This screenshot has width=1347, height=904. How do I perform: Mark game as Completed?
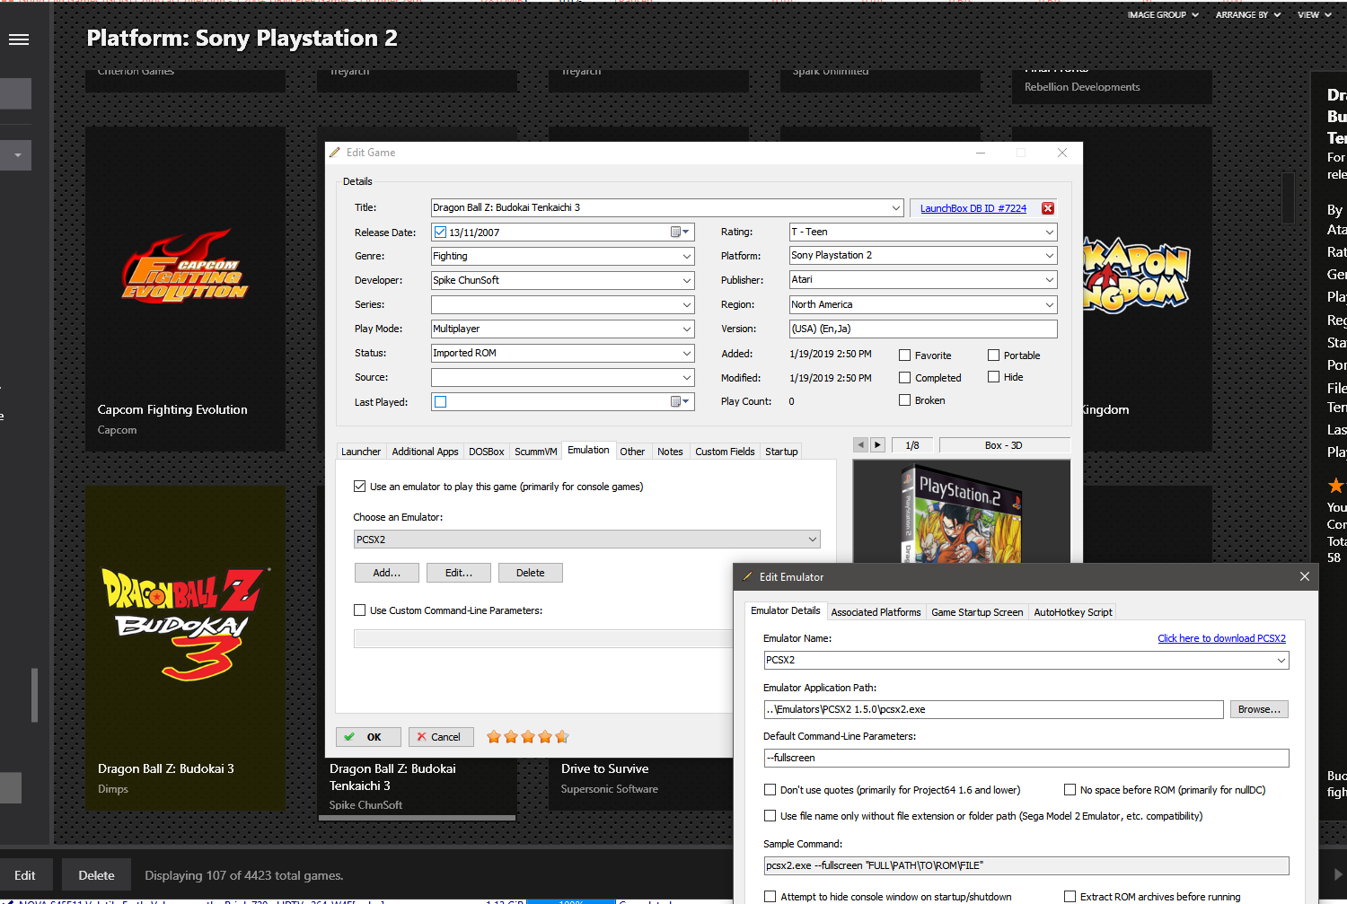click(x=904, y=378)
